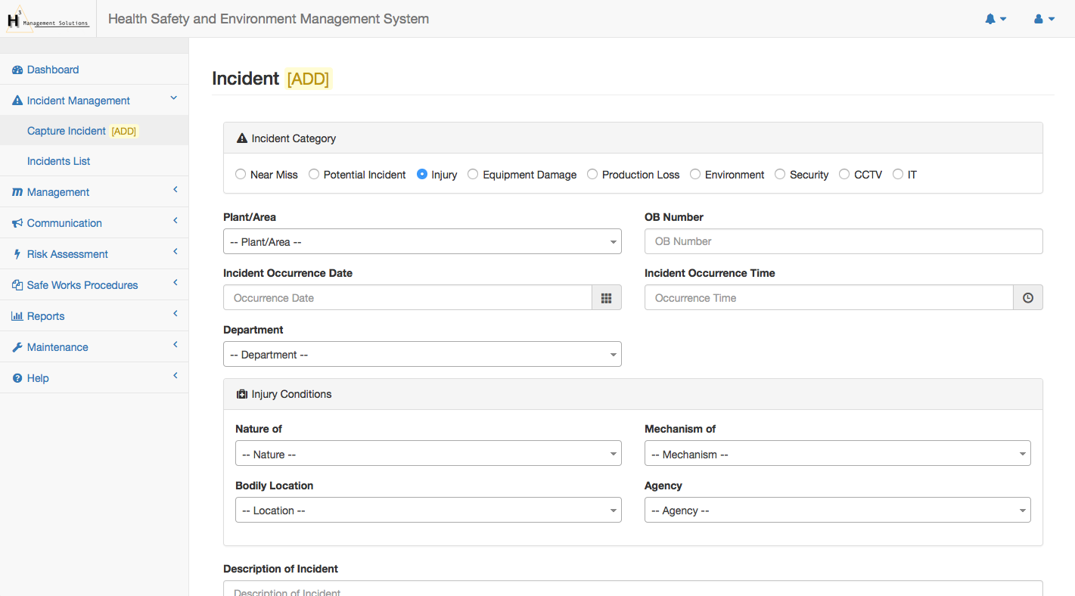The width and height of the screenshot is (1075, 596).
Task: Expand the Mechanism dropdown list
Action: [837, 455]
